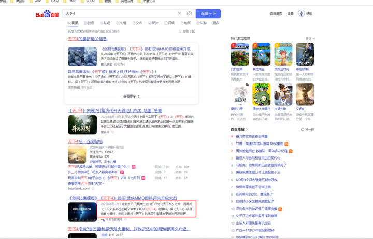The height and width of the screenshot is (239, 373).
Task: Open the 天下4吧成员名单 post link
Action: tap(99, 167)
